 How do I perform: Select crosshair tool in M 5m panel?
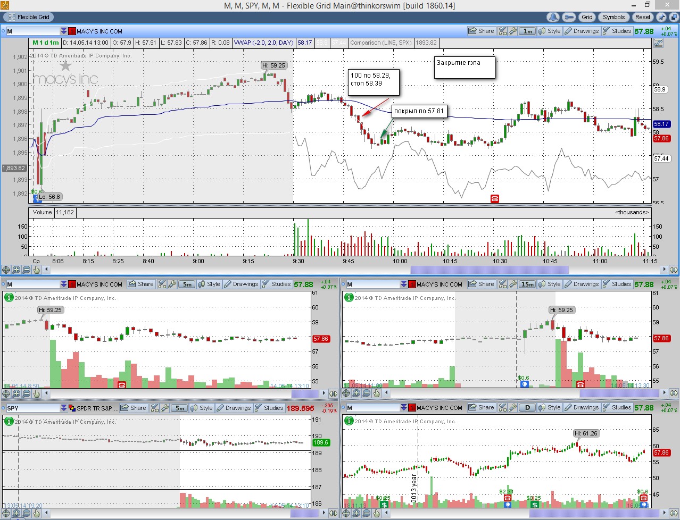6,393
